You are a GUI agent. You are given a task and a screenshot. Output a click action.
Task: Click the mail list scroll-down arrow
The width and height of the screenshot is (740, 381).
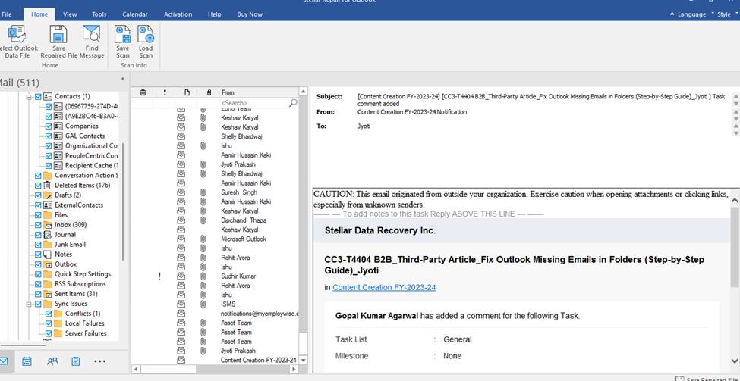(303, 360)
